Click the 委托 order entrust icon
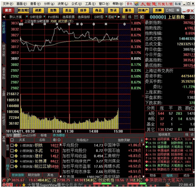This screenshot has height=188, width=196. click(x=129, y=4)
